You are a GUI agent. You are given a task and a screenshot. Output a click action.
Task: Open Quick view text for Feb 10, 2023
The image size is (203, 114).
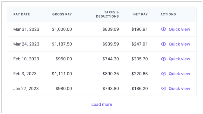[x=179, y=59]
